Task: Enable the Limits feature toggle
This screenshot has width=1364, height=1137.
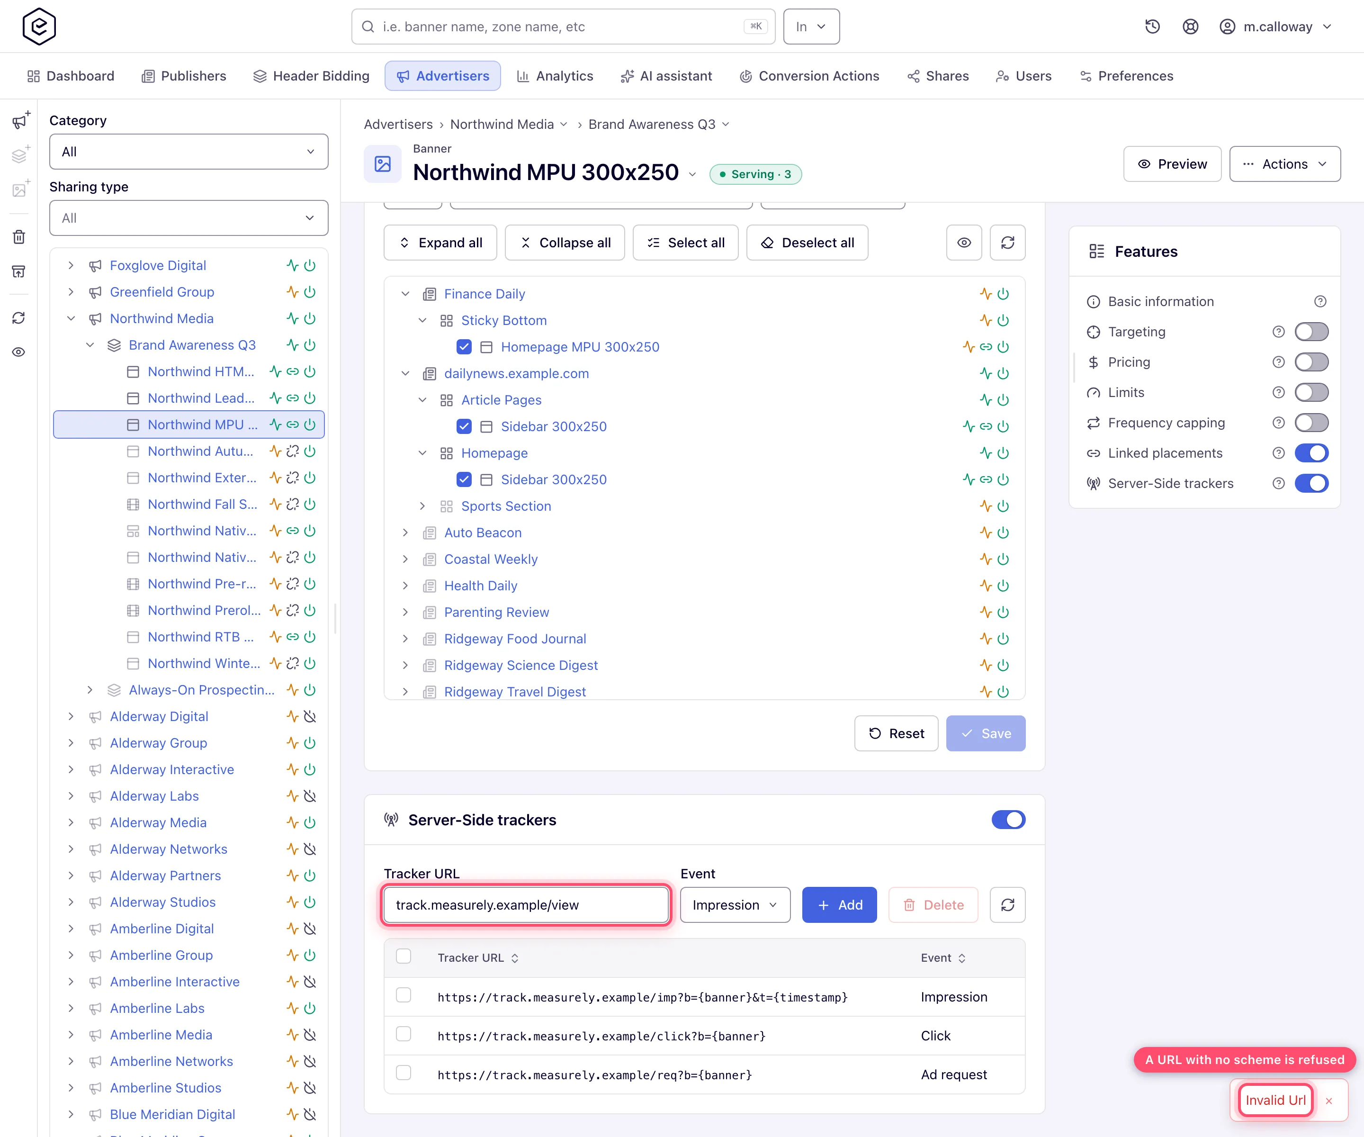Action: (x=1311, y=392)
